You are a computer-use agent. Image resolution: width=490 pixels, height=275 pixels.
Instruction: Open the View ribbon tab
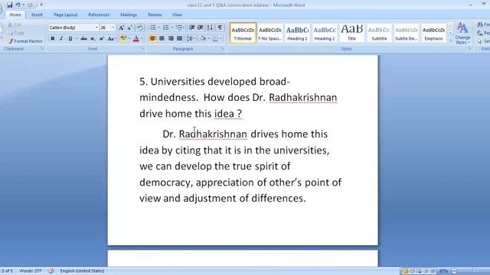tap(177, 15)
